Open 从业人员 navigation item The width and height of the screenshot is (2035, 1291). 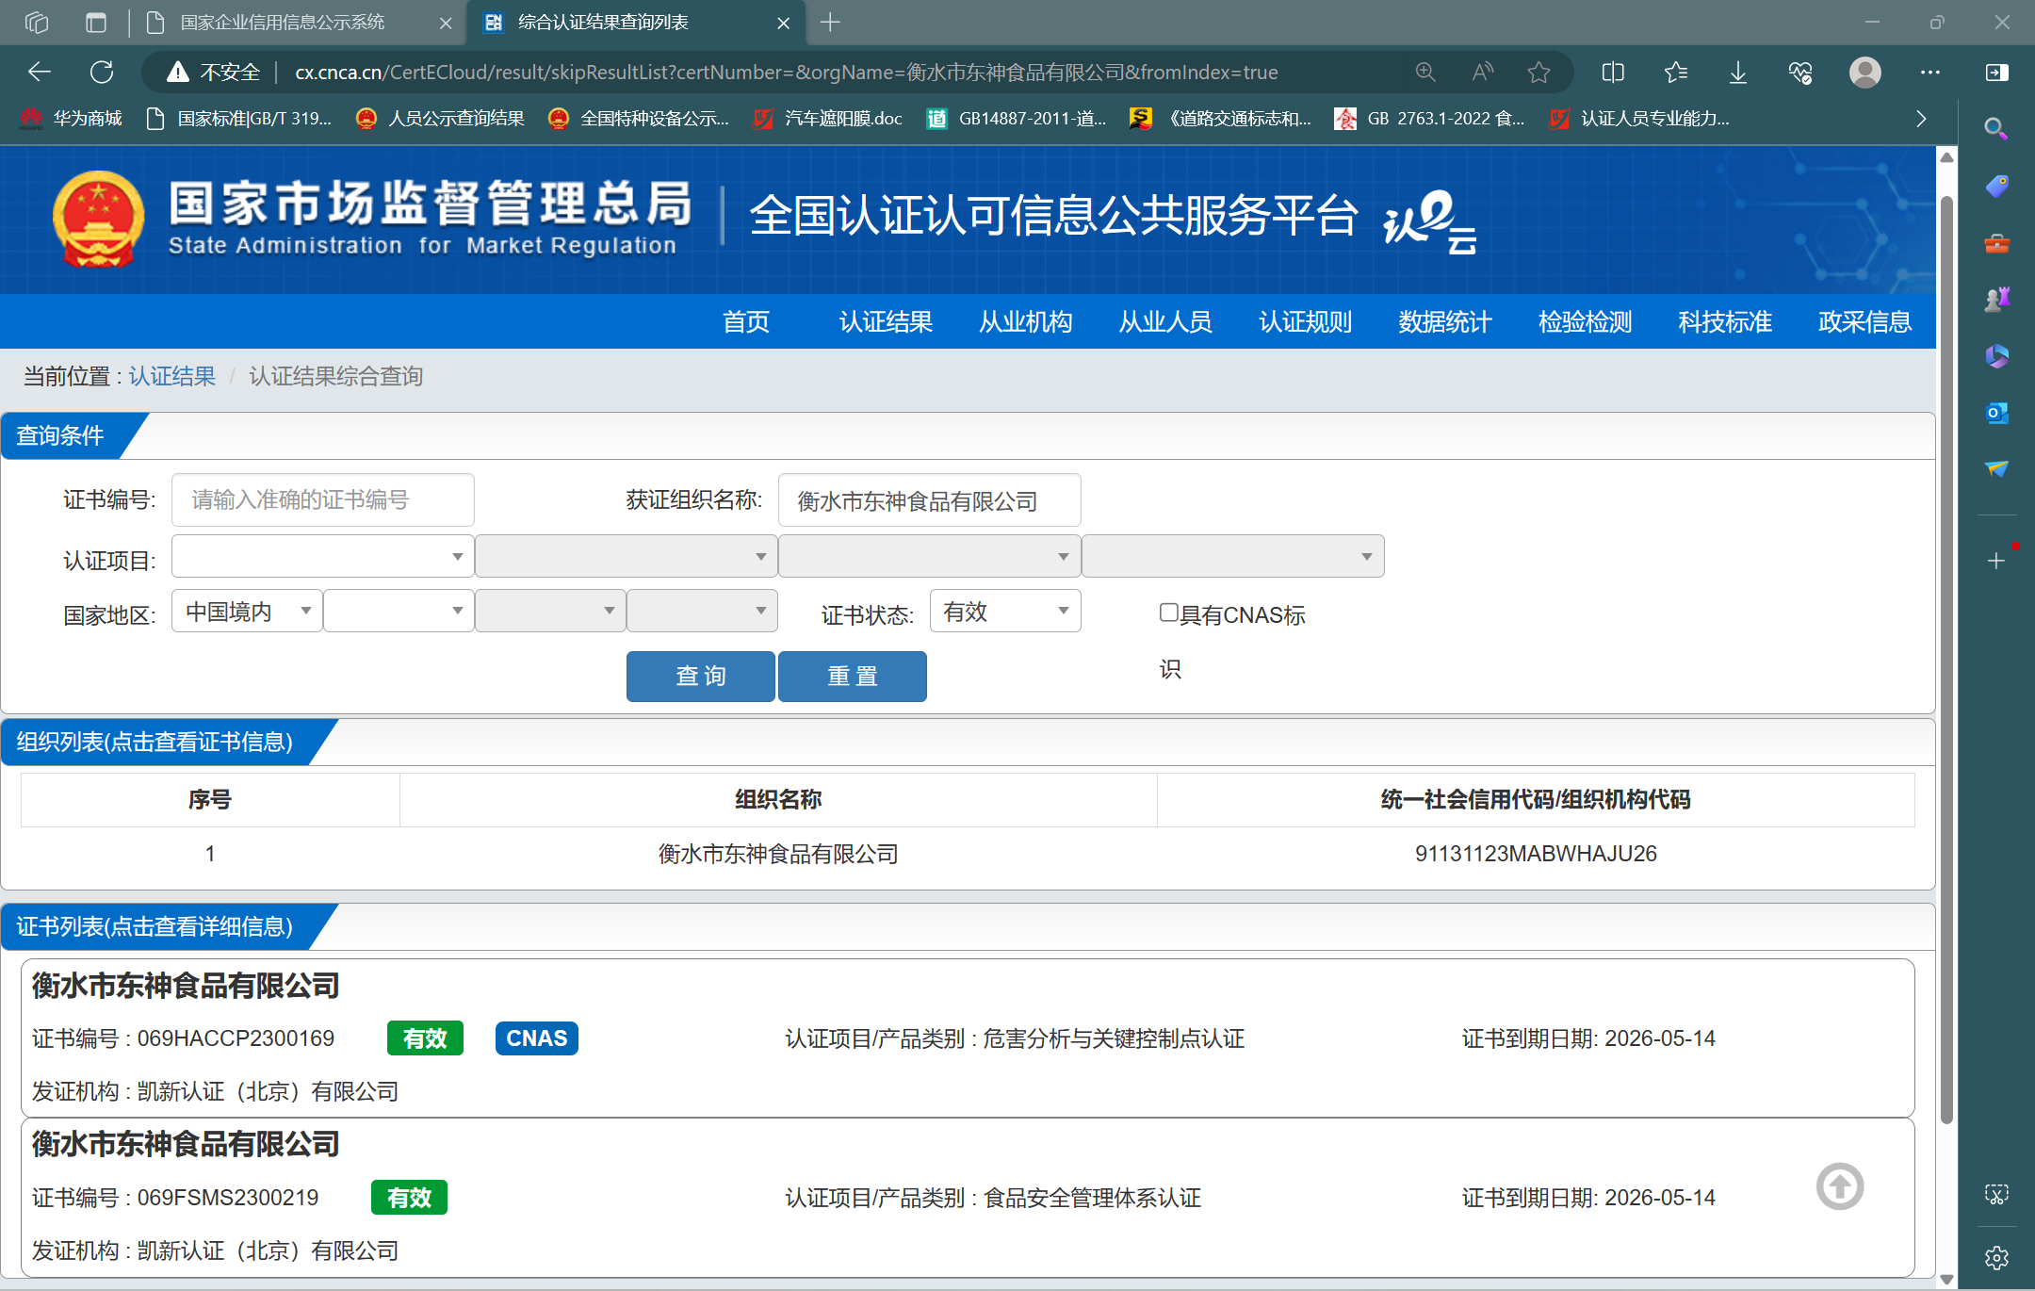pos(1165,322)
